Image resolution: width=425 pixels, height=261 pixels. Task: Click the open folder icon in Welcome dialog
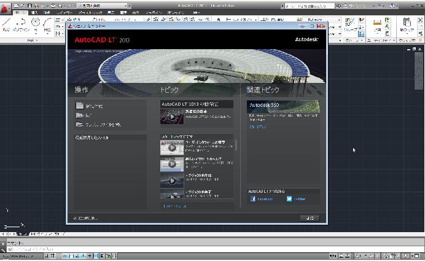point(80,115)
